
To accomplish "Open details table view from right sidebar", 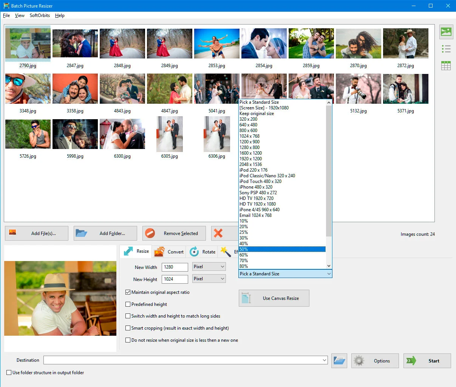I will (x=446, y=65).
